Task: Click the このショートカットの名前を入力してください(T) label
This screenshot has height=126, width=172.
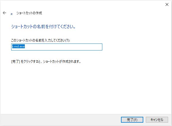Action: click(40, 40)
